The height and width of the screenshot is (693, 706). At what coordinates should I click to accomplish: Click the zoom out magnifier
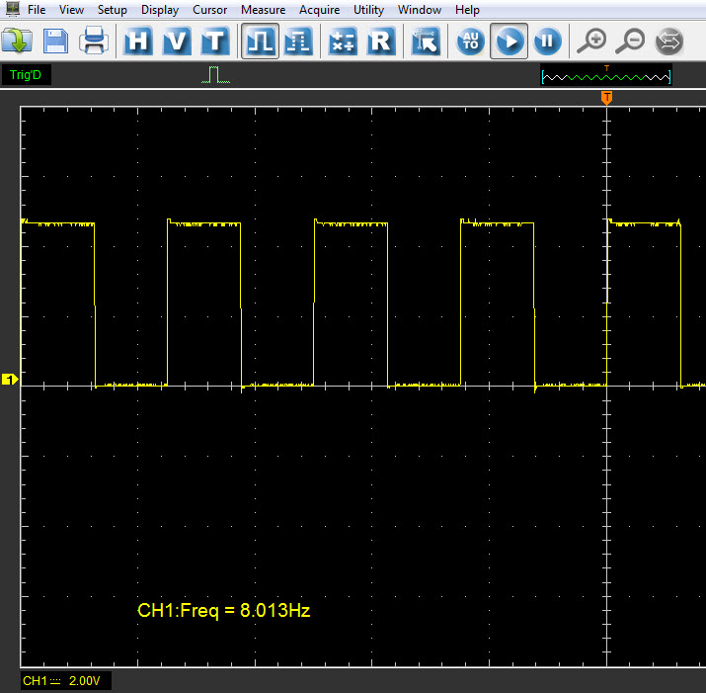[x=630, y=42]
